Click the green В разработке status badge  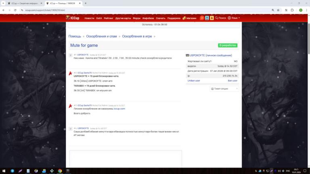[228, 45]
